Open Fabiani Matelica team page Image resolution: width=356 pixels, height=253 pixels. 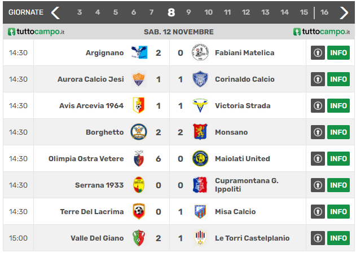point(244,53)
